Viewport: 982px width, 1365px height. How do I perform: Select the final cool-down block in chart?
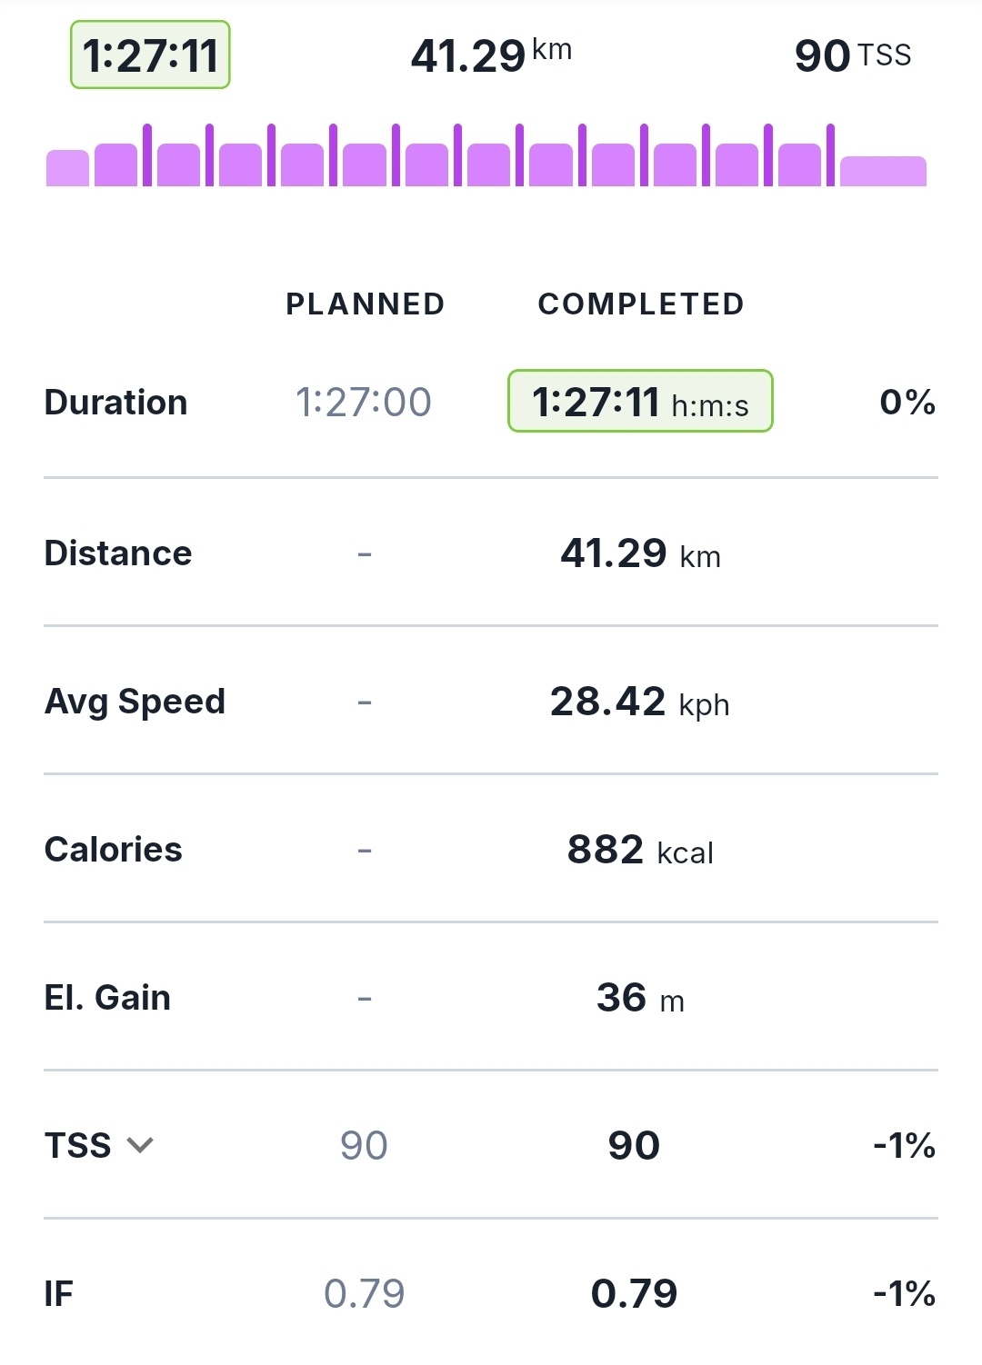click(x=883, y=172)
